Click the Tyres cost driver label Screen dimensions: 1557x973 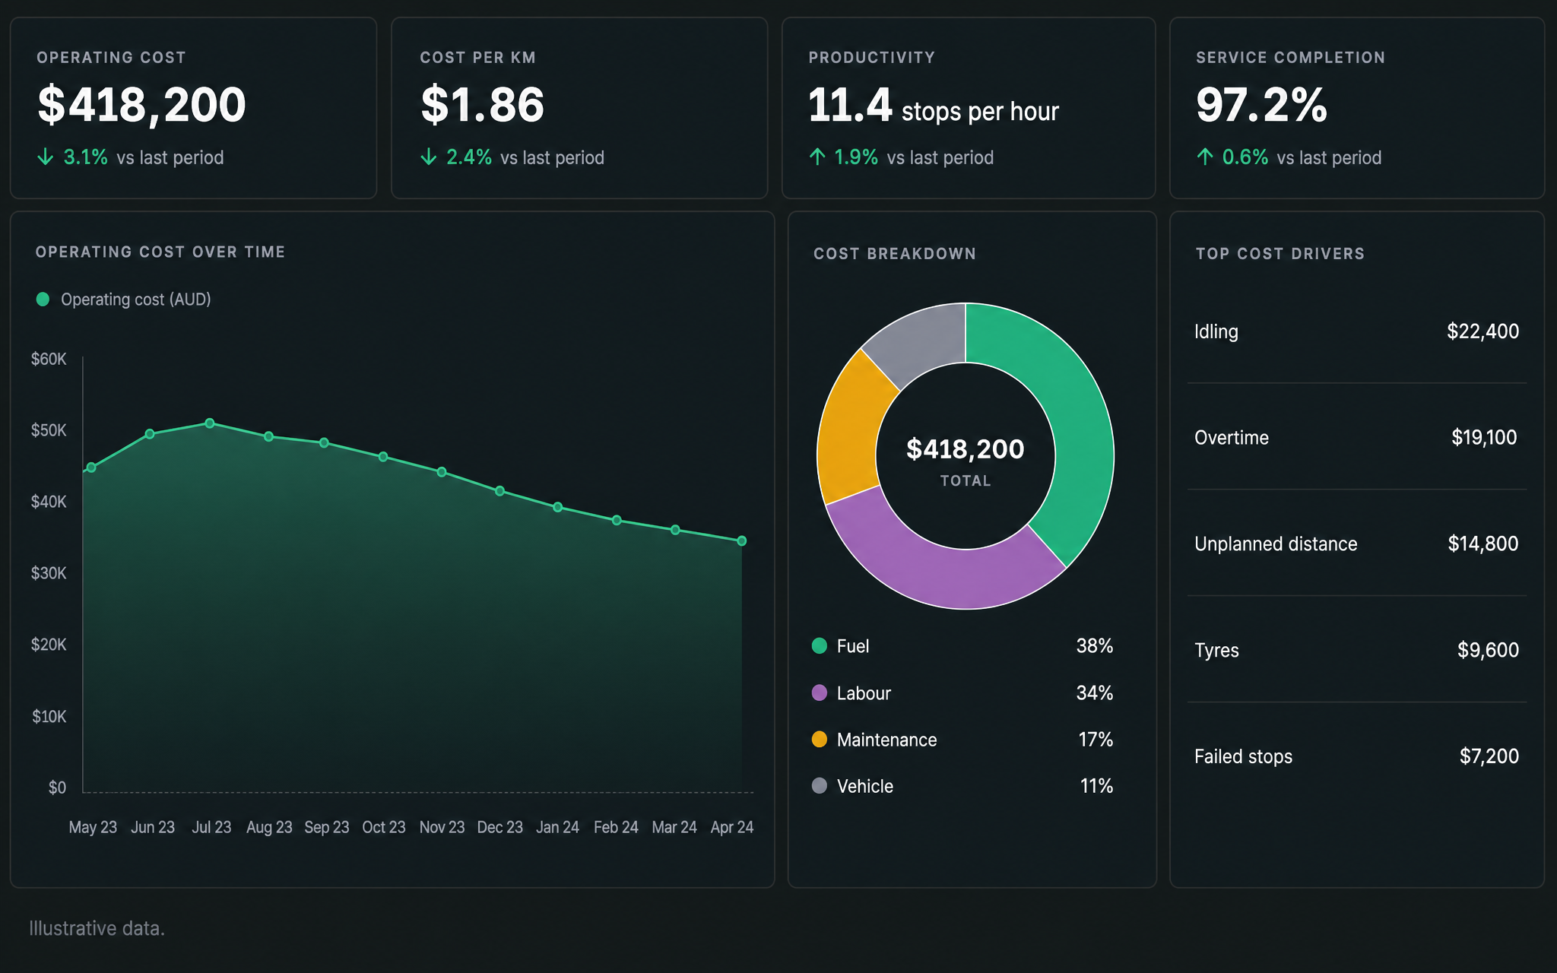(x=1216, y=651)
